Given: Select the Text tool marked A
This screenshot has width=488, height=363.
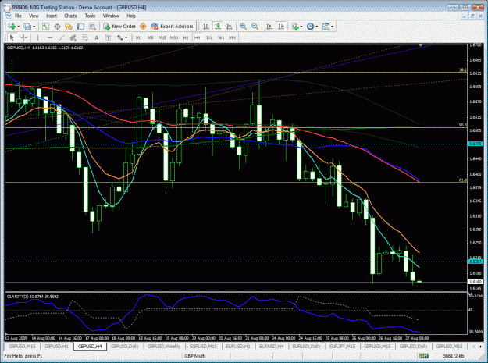Looking at the screenshot, I should [97, 37].
